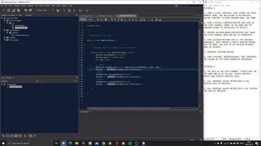Toggle fifth filter button in navigator bottom bar

point(20,136)
